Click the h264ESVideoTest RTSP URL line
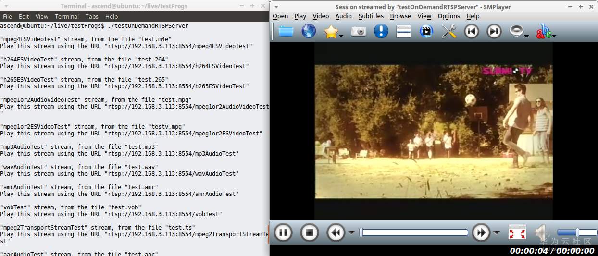This screenshot has width=598, height=256. [x=125, y=66]
